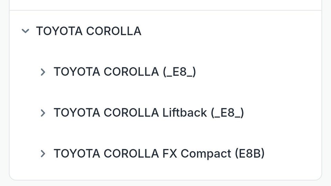Image resolution: width=331 pixels, height=186 pixels.
Task: Click the right arrow beside Liftback (_E8_)
Action: coord(43,113)
